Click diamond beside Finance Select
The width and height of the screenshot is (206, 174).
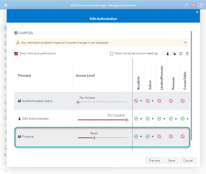153,136
